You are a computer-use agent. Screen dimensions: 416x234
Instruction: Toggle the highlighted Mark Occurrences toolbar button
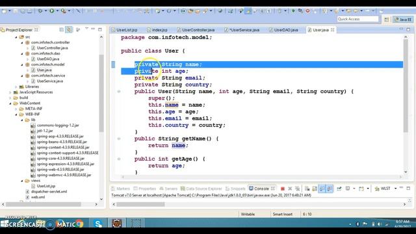248,11
